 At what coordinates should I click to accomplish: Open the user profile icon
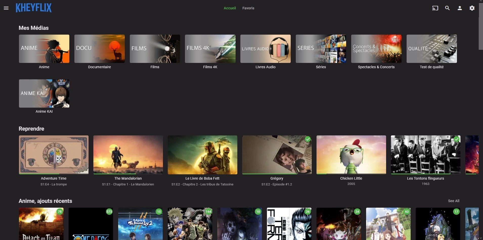(460, 8)
